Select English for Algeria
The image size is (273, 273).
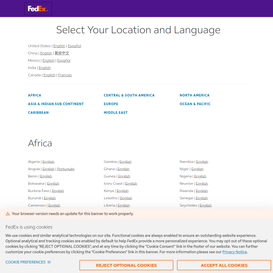point(48,162)
